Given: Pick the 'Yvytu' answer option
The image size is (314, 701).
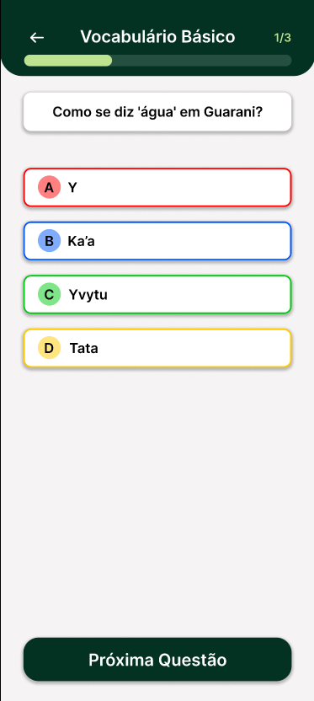Looking at the screenshot, I should pos(157,295).
